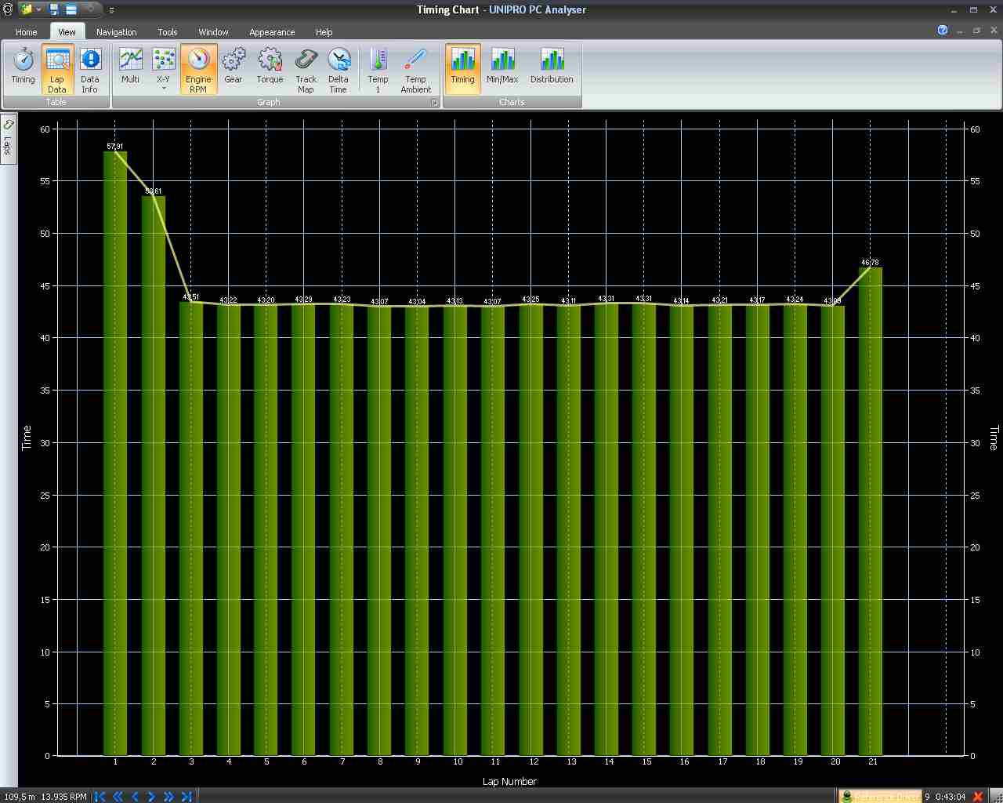Click the left Time axis title
The image size is (1003, 803).
tap(27, 438)
